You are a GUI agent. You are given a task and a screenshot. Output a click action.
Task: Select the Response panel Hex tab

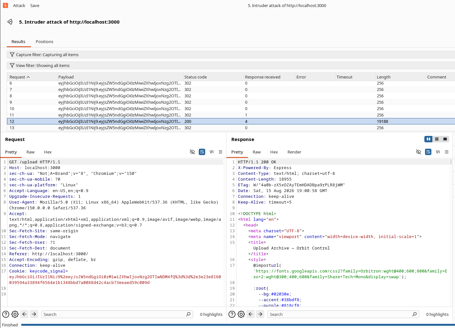tap(274, 152)
